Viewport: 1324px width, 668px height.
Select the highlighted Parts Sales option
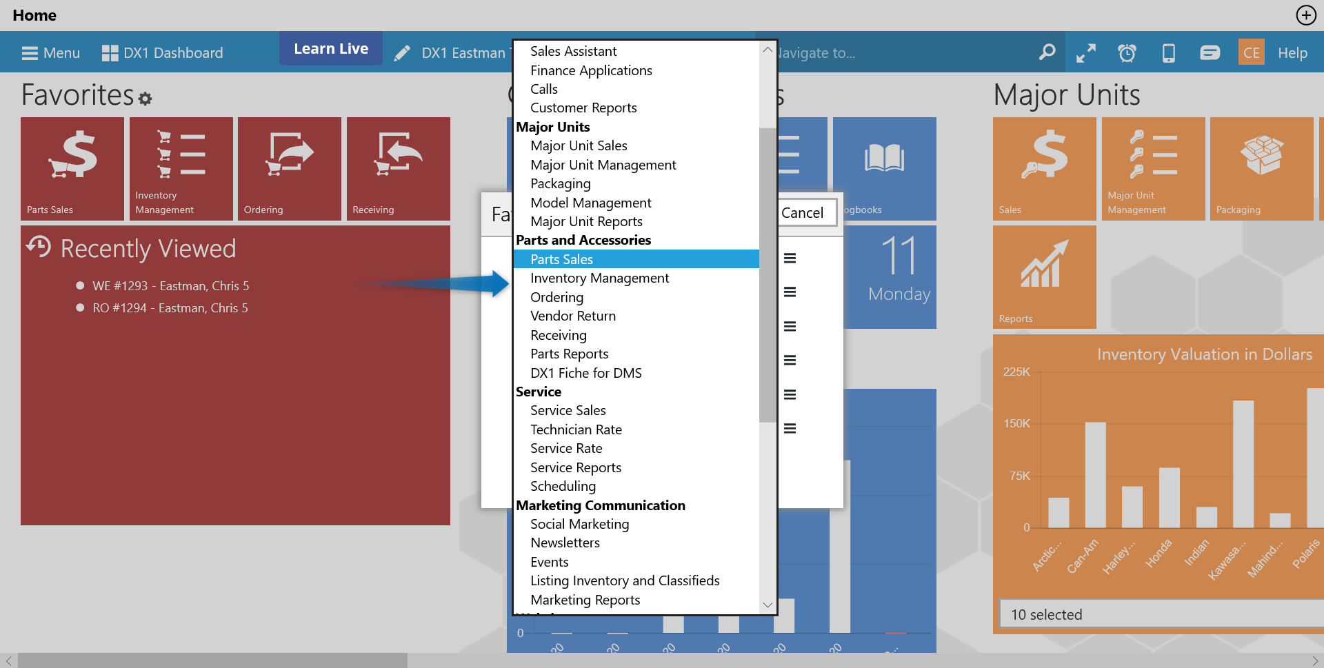click(x=636, y=259)
